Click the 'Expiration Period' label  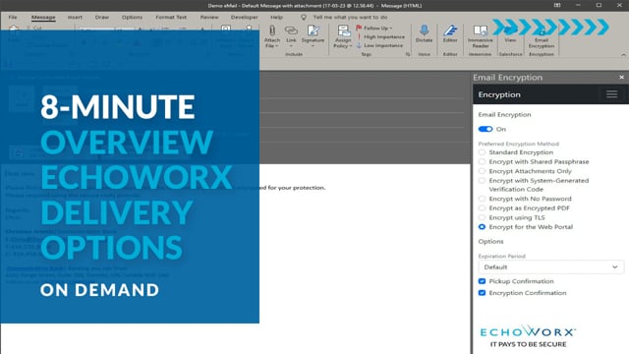(501, 256)
